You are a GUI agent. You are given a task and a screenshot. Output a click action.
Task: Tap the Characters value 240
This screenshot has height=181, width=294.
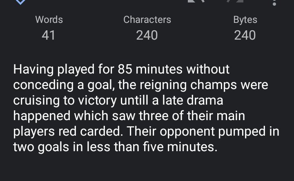[147, 35]
